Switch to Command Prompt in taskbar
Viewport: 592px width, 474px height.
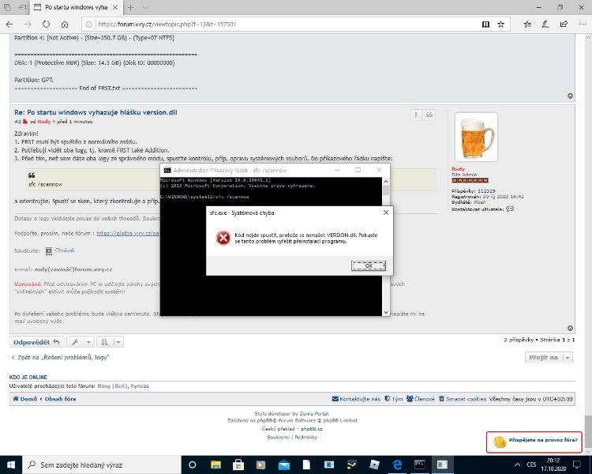[x=419, y=465]
